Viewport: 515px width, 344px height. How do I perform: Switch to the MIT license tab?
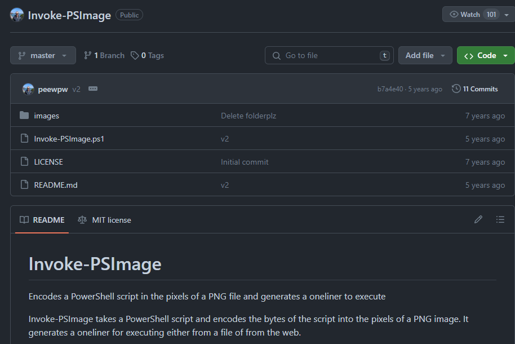click(105, 220)
